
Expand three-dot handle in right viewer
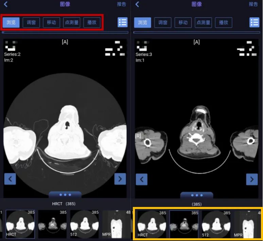coord(197,195)
